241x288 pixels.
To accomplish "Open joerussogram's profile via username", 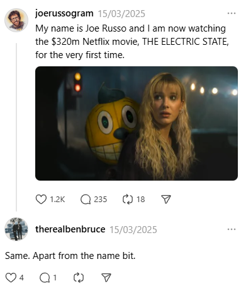I will click(x=64, y=13).
